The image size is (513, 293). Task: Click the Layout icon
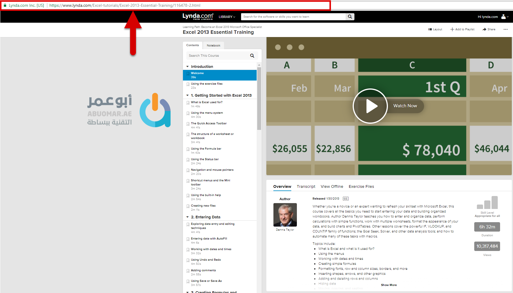[430, 29]
